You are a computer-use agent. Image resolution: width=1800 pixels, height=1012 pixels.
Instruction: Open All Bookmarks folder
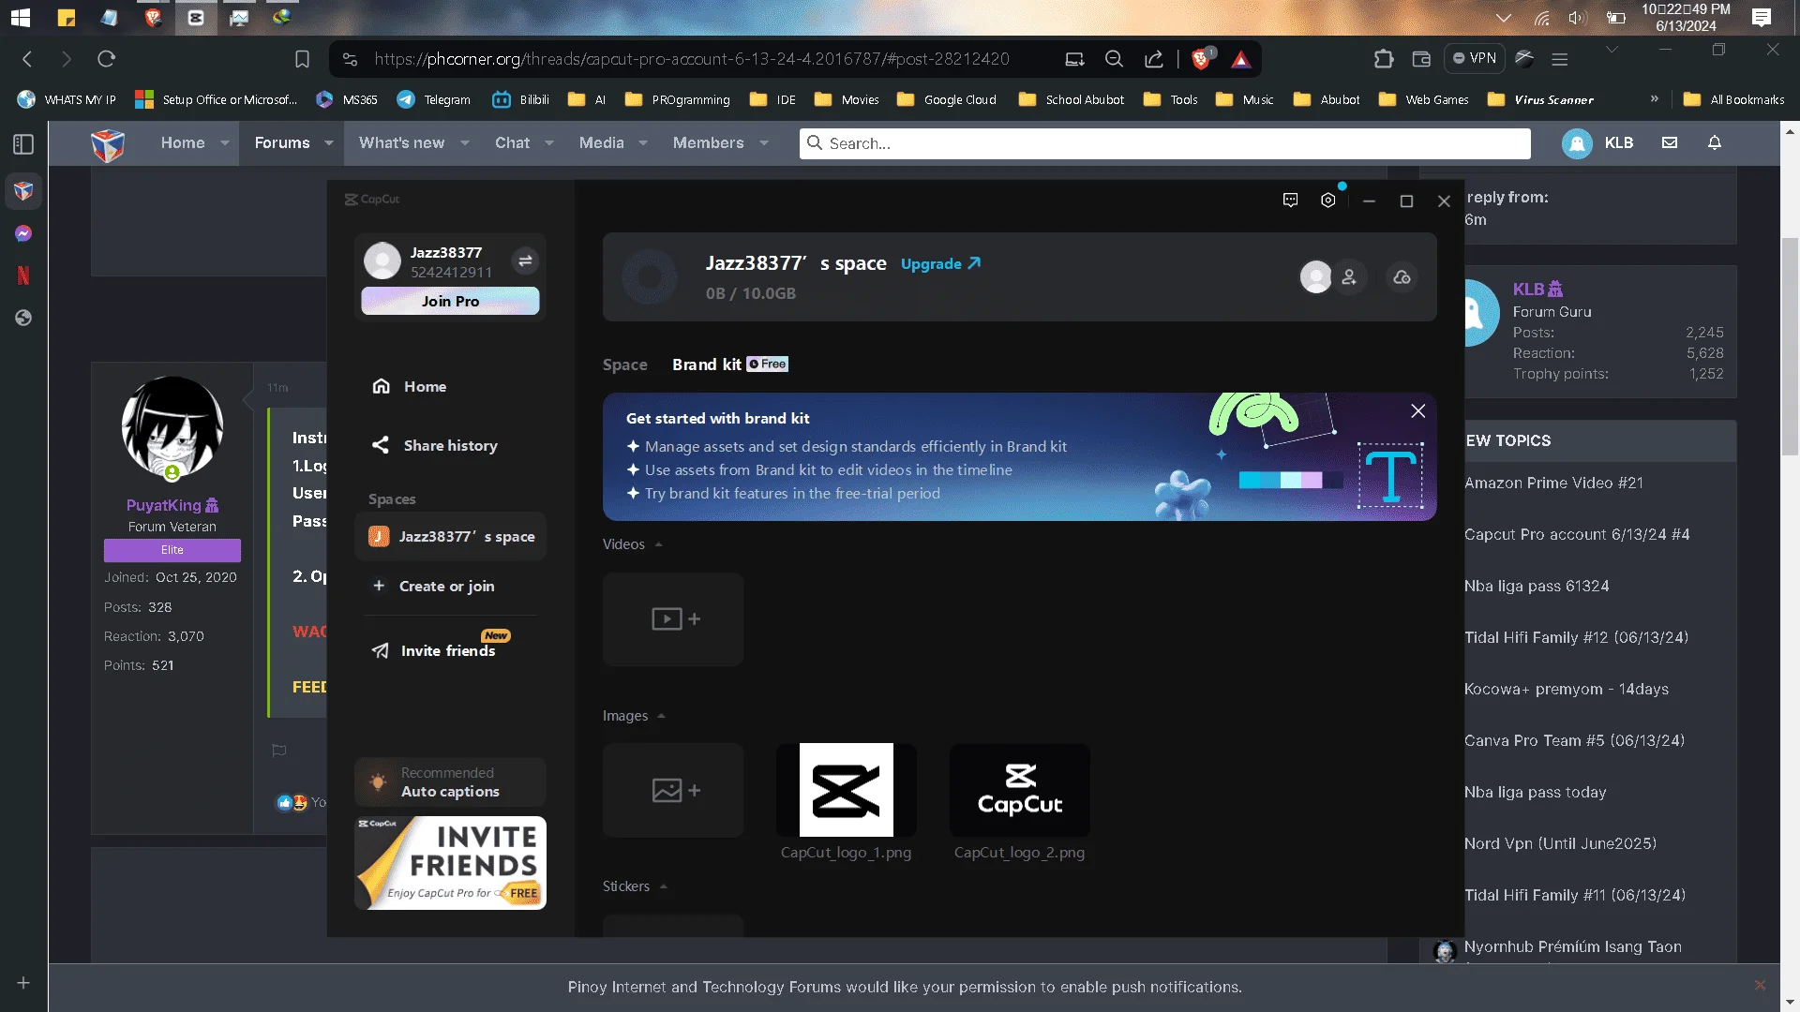pos(1733,99)
